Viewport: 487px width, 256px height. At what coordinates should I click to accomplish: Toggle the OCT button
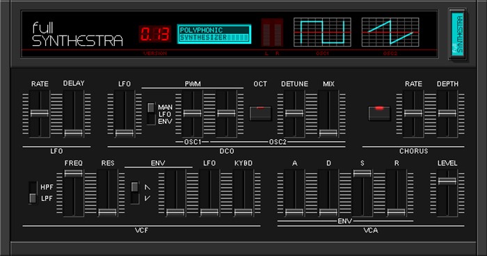[260, 113]
